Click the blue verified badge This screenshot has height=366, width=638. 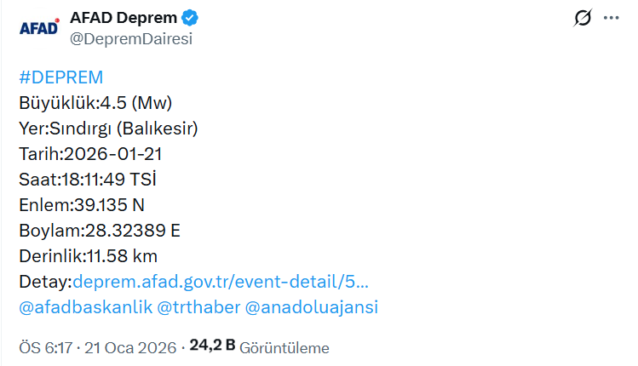(x=190, y=17)
